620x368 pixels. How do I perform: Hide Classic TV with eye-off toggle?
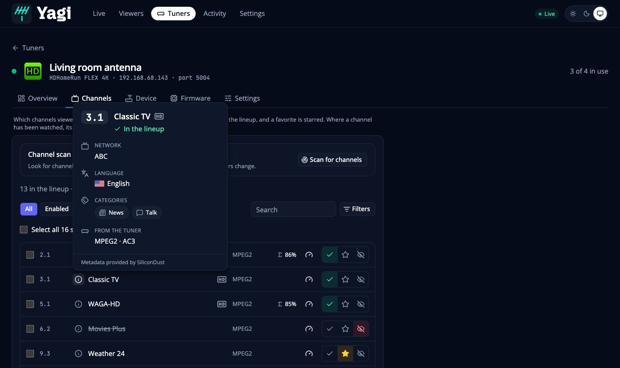(x=361, y=279)
